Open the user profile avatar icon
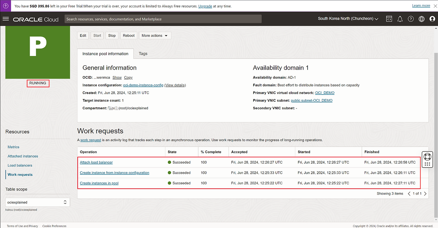Image resolution: width=438 pixels, height=228 pixels. [432, 19]
